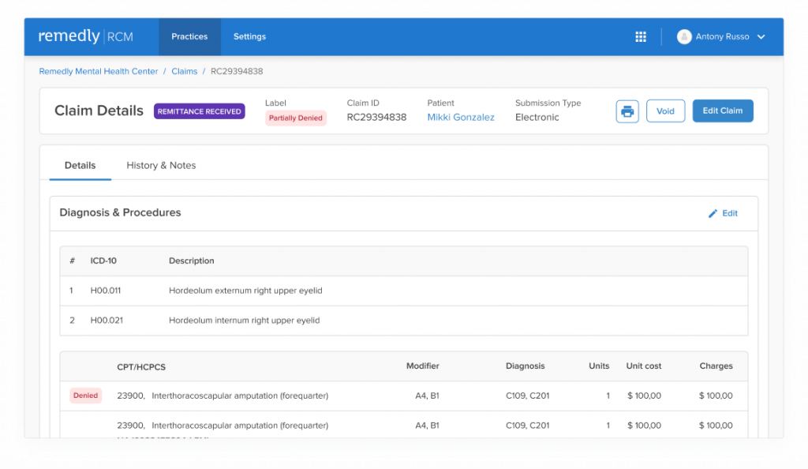Switch to the History & Notes tab
The width and height of the screenshot is (808, 469).
coord(161,166)
